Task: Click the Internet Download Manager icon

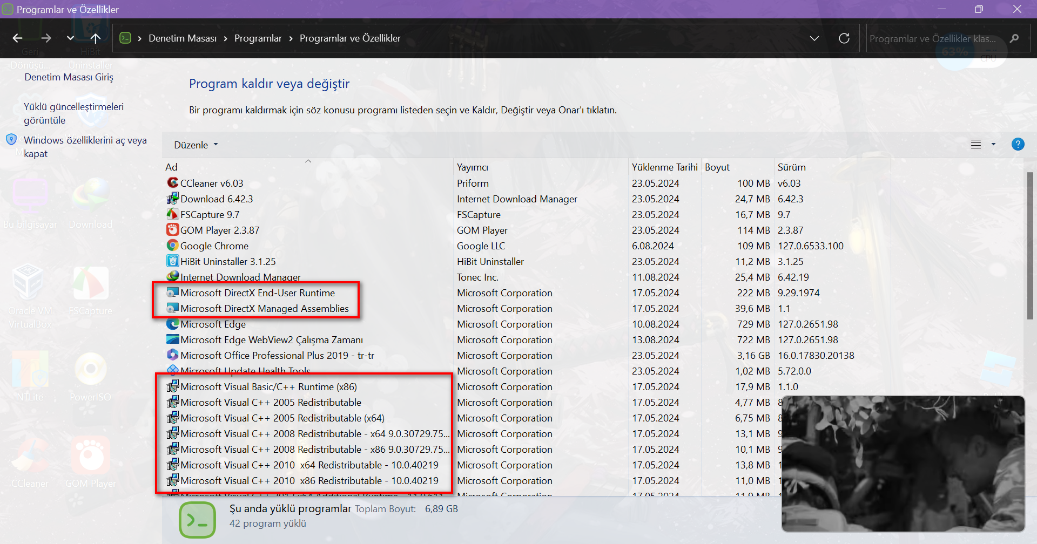Action: tap(172, 277)
